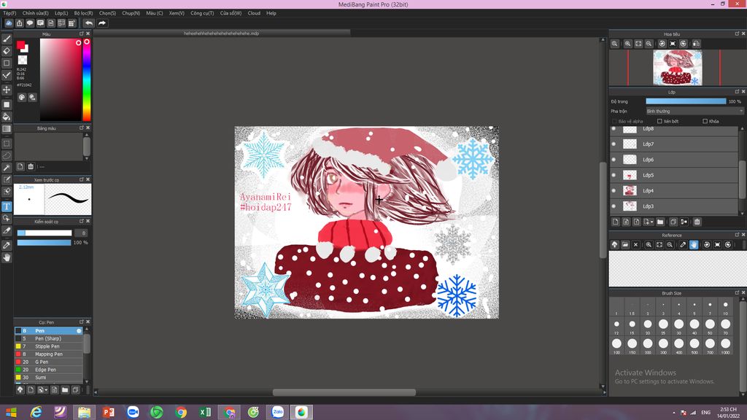Click the horizontal canvas scrollbar
This screenshot has height=420, width=747.
344,392
